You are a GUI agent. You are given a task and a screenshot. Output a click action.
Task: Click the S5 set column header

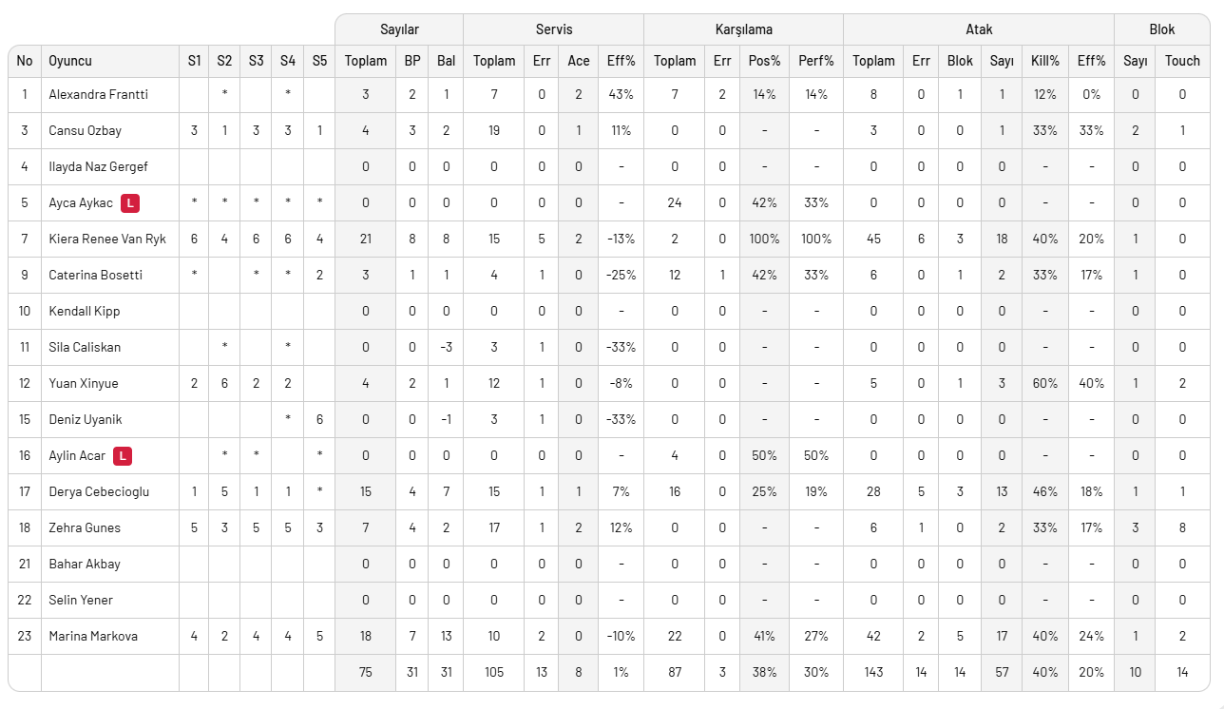point(319,61)
